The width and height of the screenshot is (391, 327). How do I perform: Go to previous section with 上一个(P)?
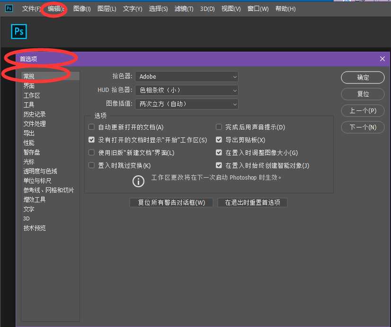coord(363,110)
